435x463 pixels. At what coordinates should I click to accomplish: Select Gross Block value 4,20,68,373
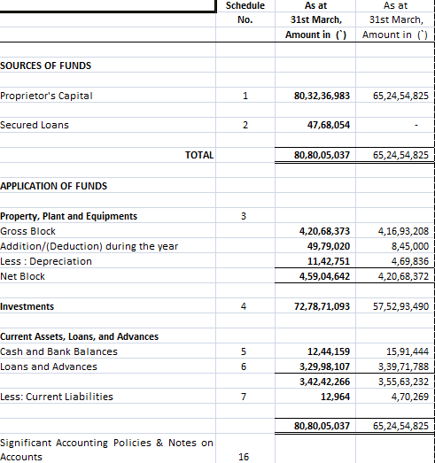tap(315, 230)
